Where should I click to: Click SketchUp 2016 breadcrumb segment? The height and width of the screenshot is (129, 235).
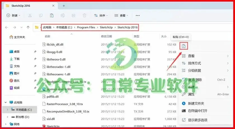click(127, 27)
